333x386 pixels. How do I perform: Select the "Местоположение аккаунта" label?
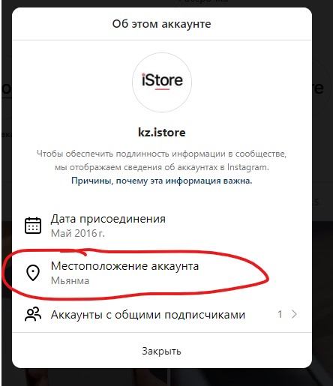(x=124, y=266)
